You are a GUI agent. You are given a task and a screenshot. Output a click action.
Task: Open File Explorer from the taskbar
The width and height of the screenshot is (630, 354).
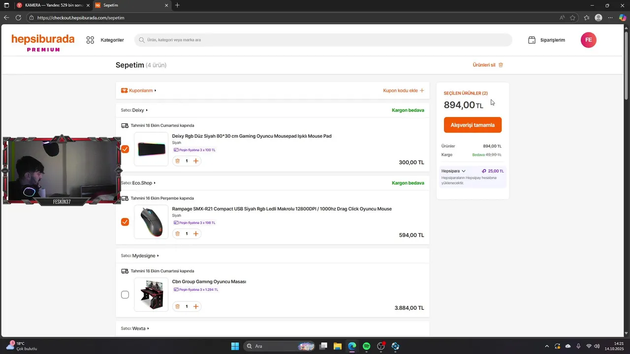[338, 346]
